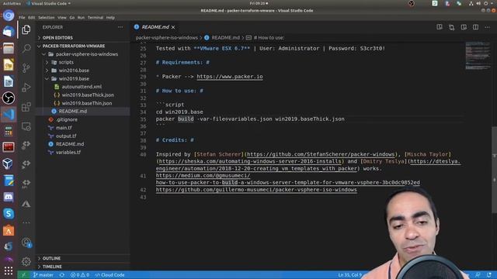Open the View menu
The width and height of the screenshot is (497, 279).
[62, 18]
